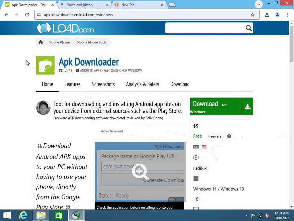Close the New Tab tab

pos(162,5)
